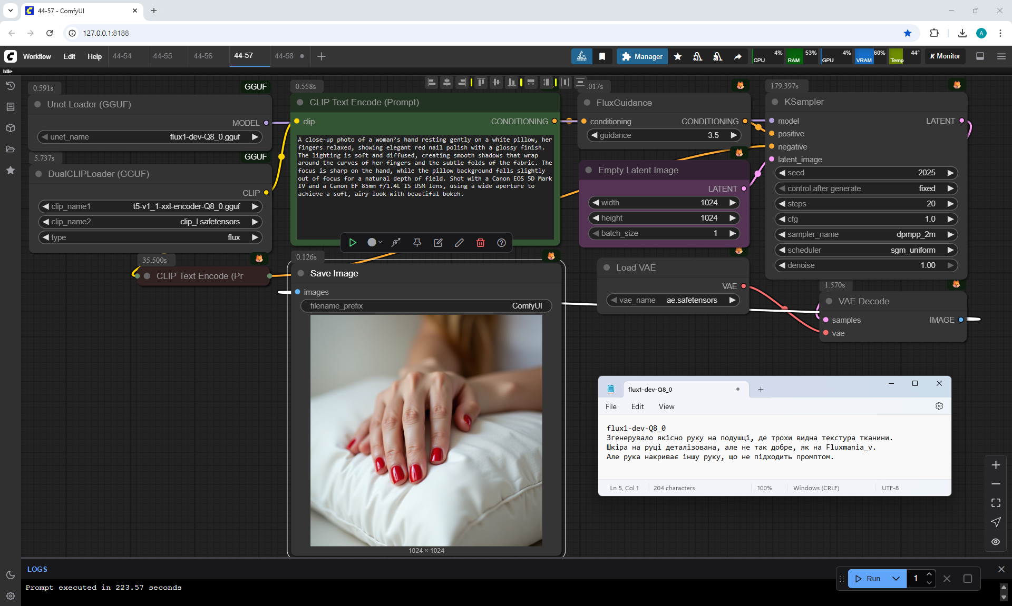Open the node library cube icon
Image resolution: width=1012 pixels, height=606 pixels.
[10, 128]
